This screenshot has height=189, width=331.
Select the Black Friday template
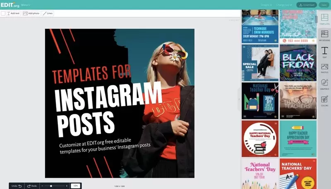[298, 63]
